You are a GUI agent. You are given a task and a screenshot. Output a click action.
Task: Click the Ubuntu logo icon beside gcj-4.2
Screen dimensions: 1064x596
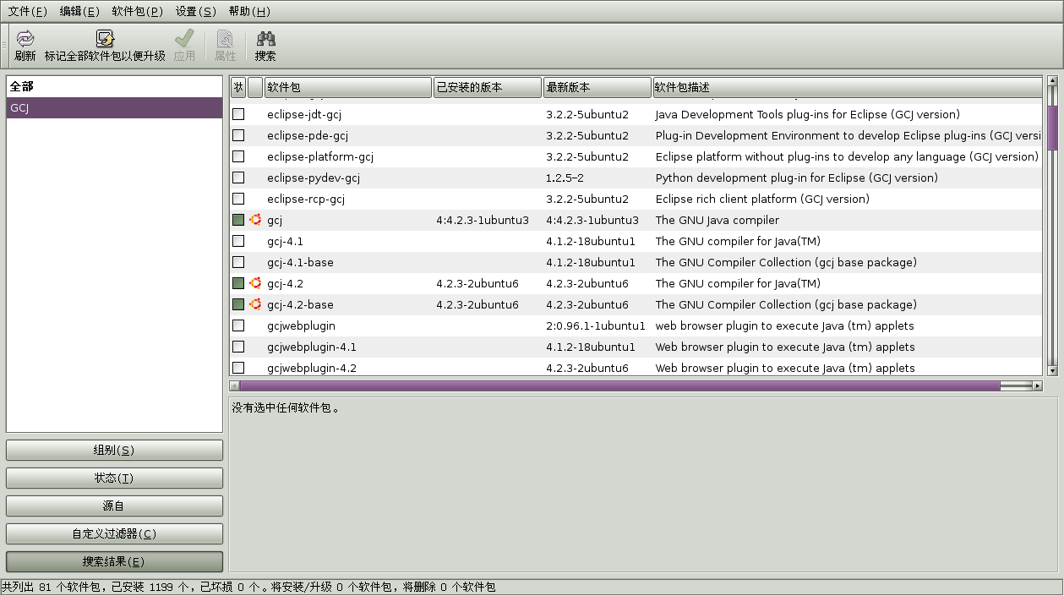tap(255, 283)
